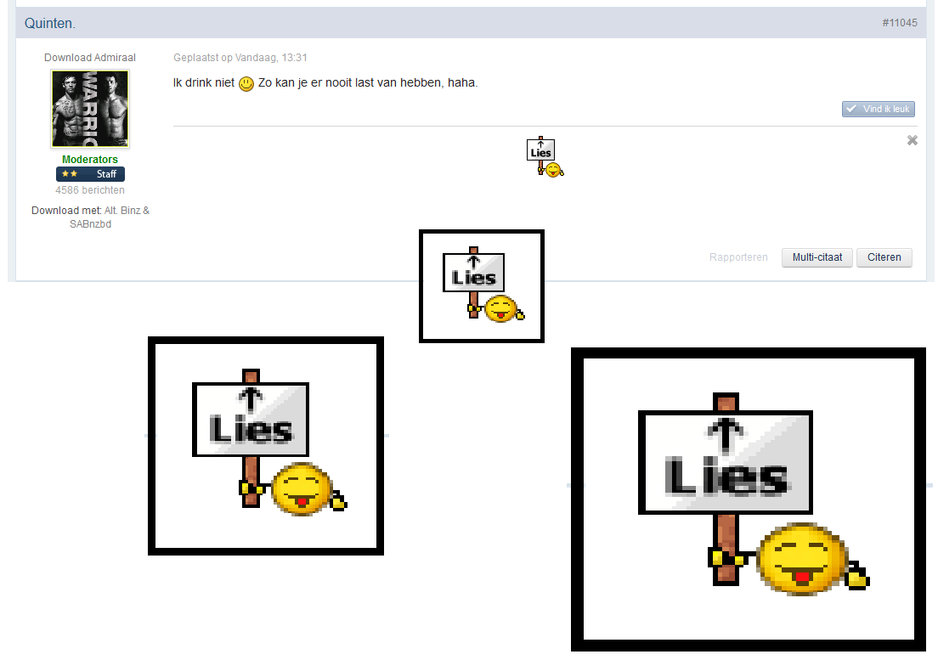Click the Moderators group label
The image size is (938, 660).
90,159
